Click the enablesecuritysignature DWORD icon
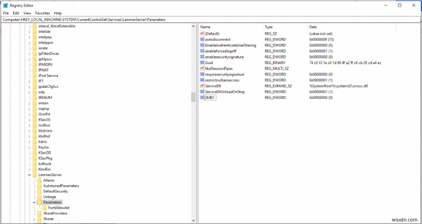This screenshot has width=422, height=224. pos(202,57)
